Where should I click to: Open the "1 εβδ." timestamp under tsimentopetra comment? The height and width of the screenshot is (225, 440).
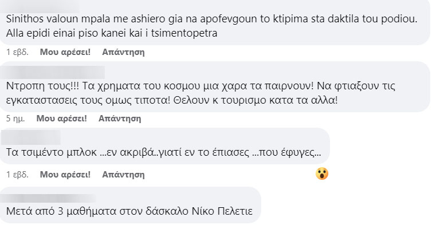(17, 52)
